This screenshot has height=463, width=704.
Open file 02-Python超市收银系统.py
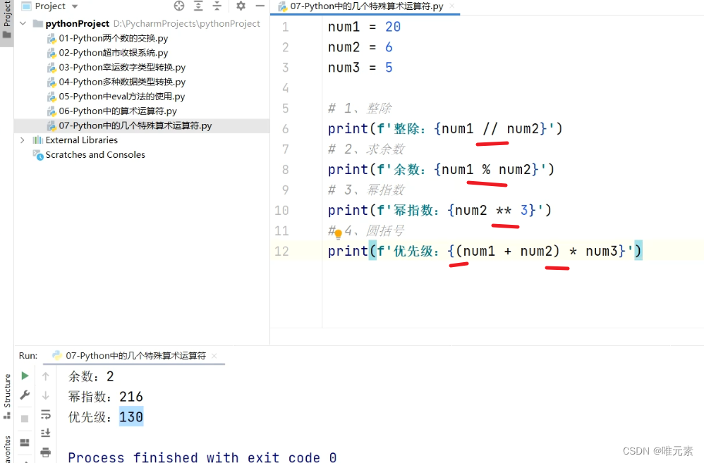[x=113, y=52]
